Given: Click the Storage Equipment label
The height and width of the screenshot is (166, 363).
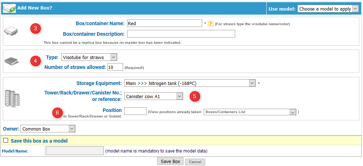Looking at the screenshot, I should pos(99,83).
